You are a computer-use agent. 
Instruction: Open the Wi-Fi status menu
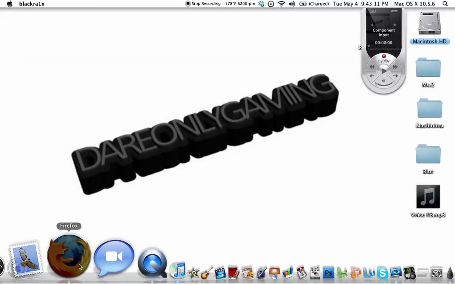pos(281,4)
